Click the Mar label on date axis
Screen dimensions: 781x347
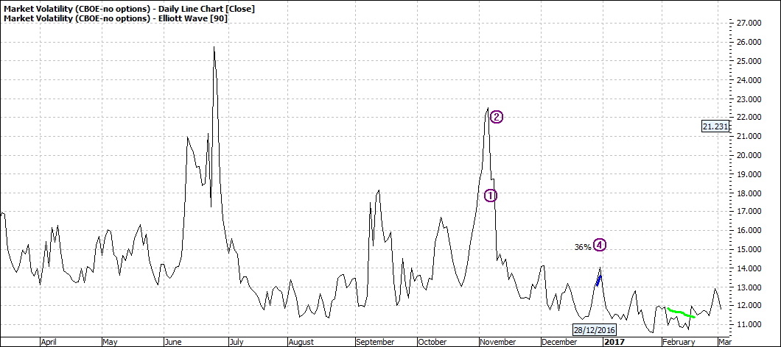[x=725, y=342]
